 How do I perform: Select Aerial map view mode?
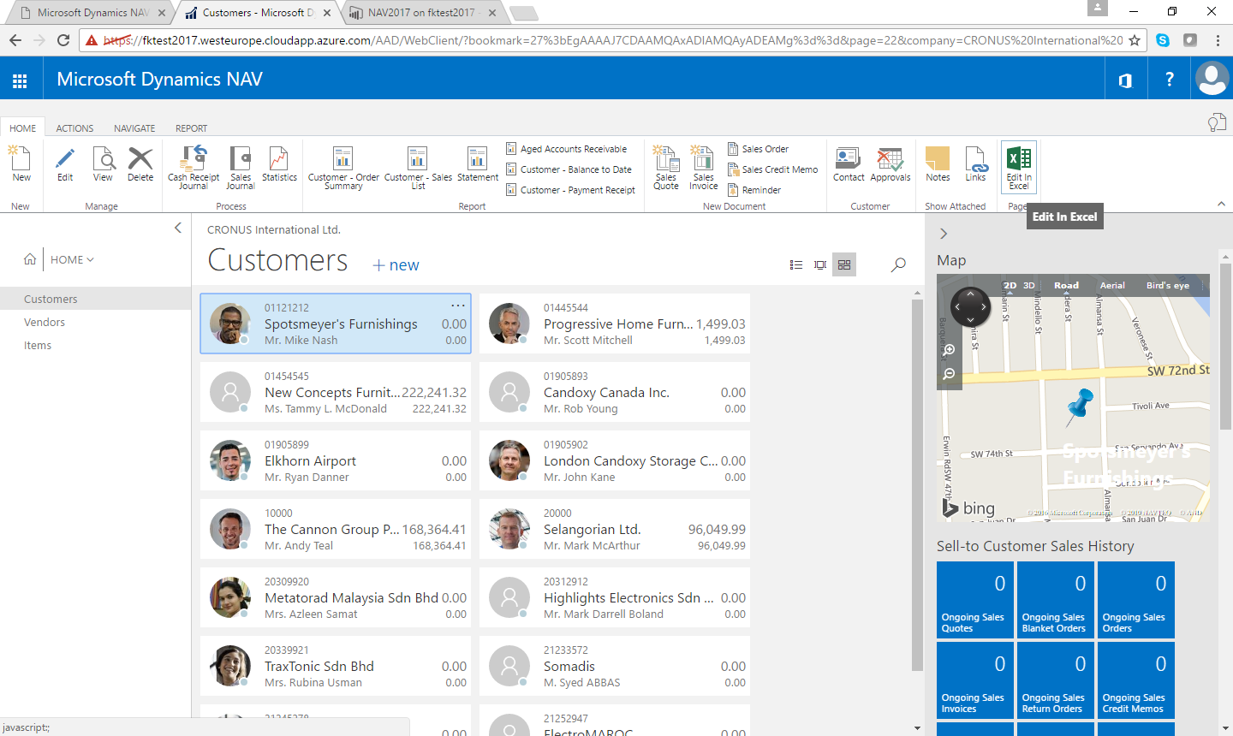1112,285
